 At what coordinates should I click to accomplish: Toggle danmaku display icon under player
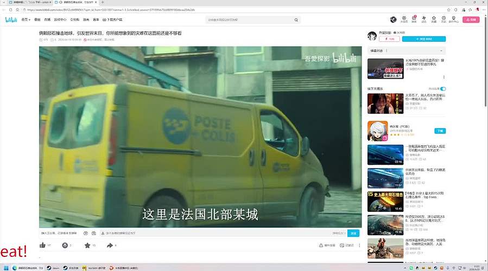click(86, 233)
